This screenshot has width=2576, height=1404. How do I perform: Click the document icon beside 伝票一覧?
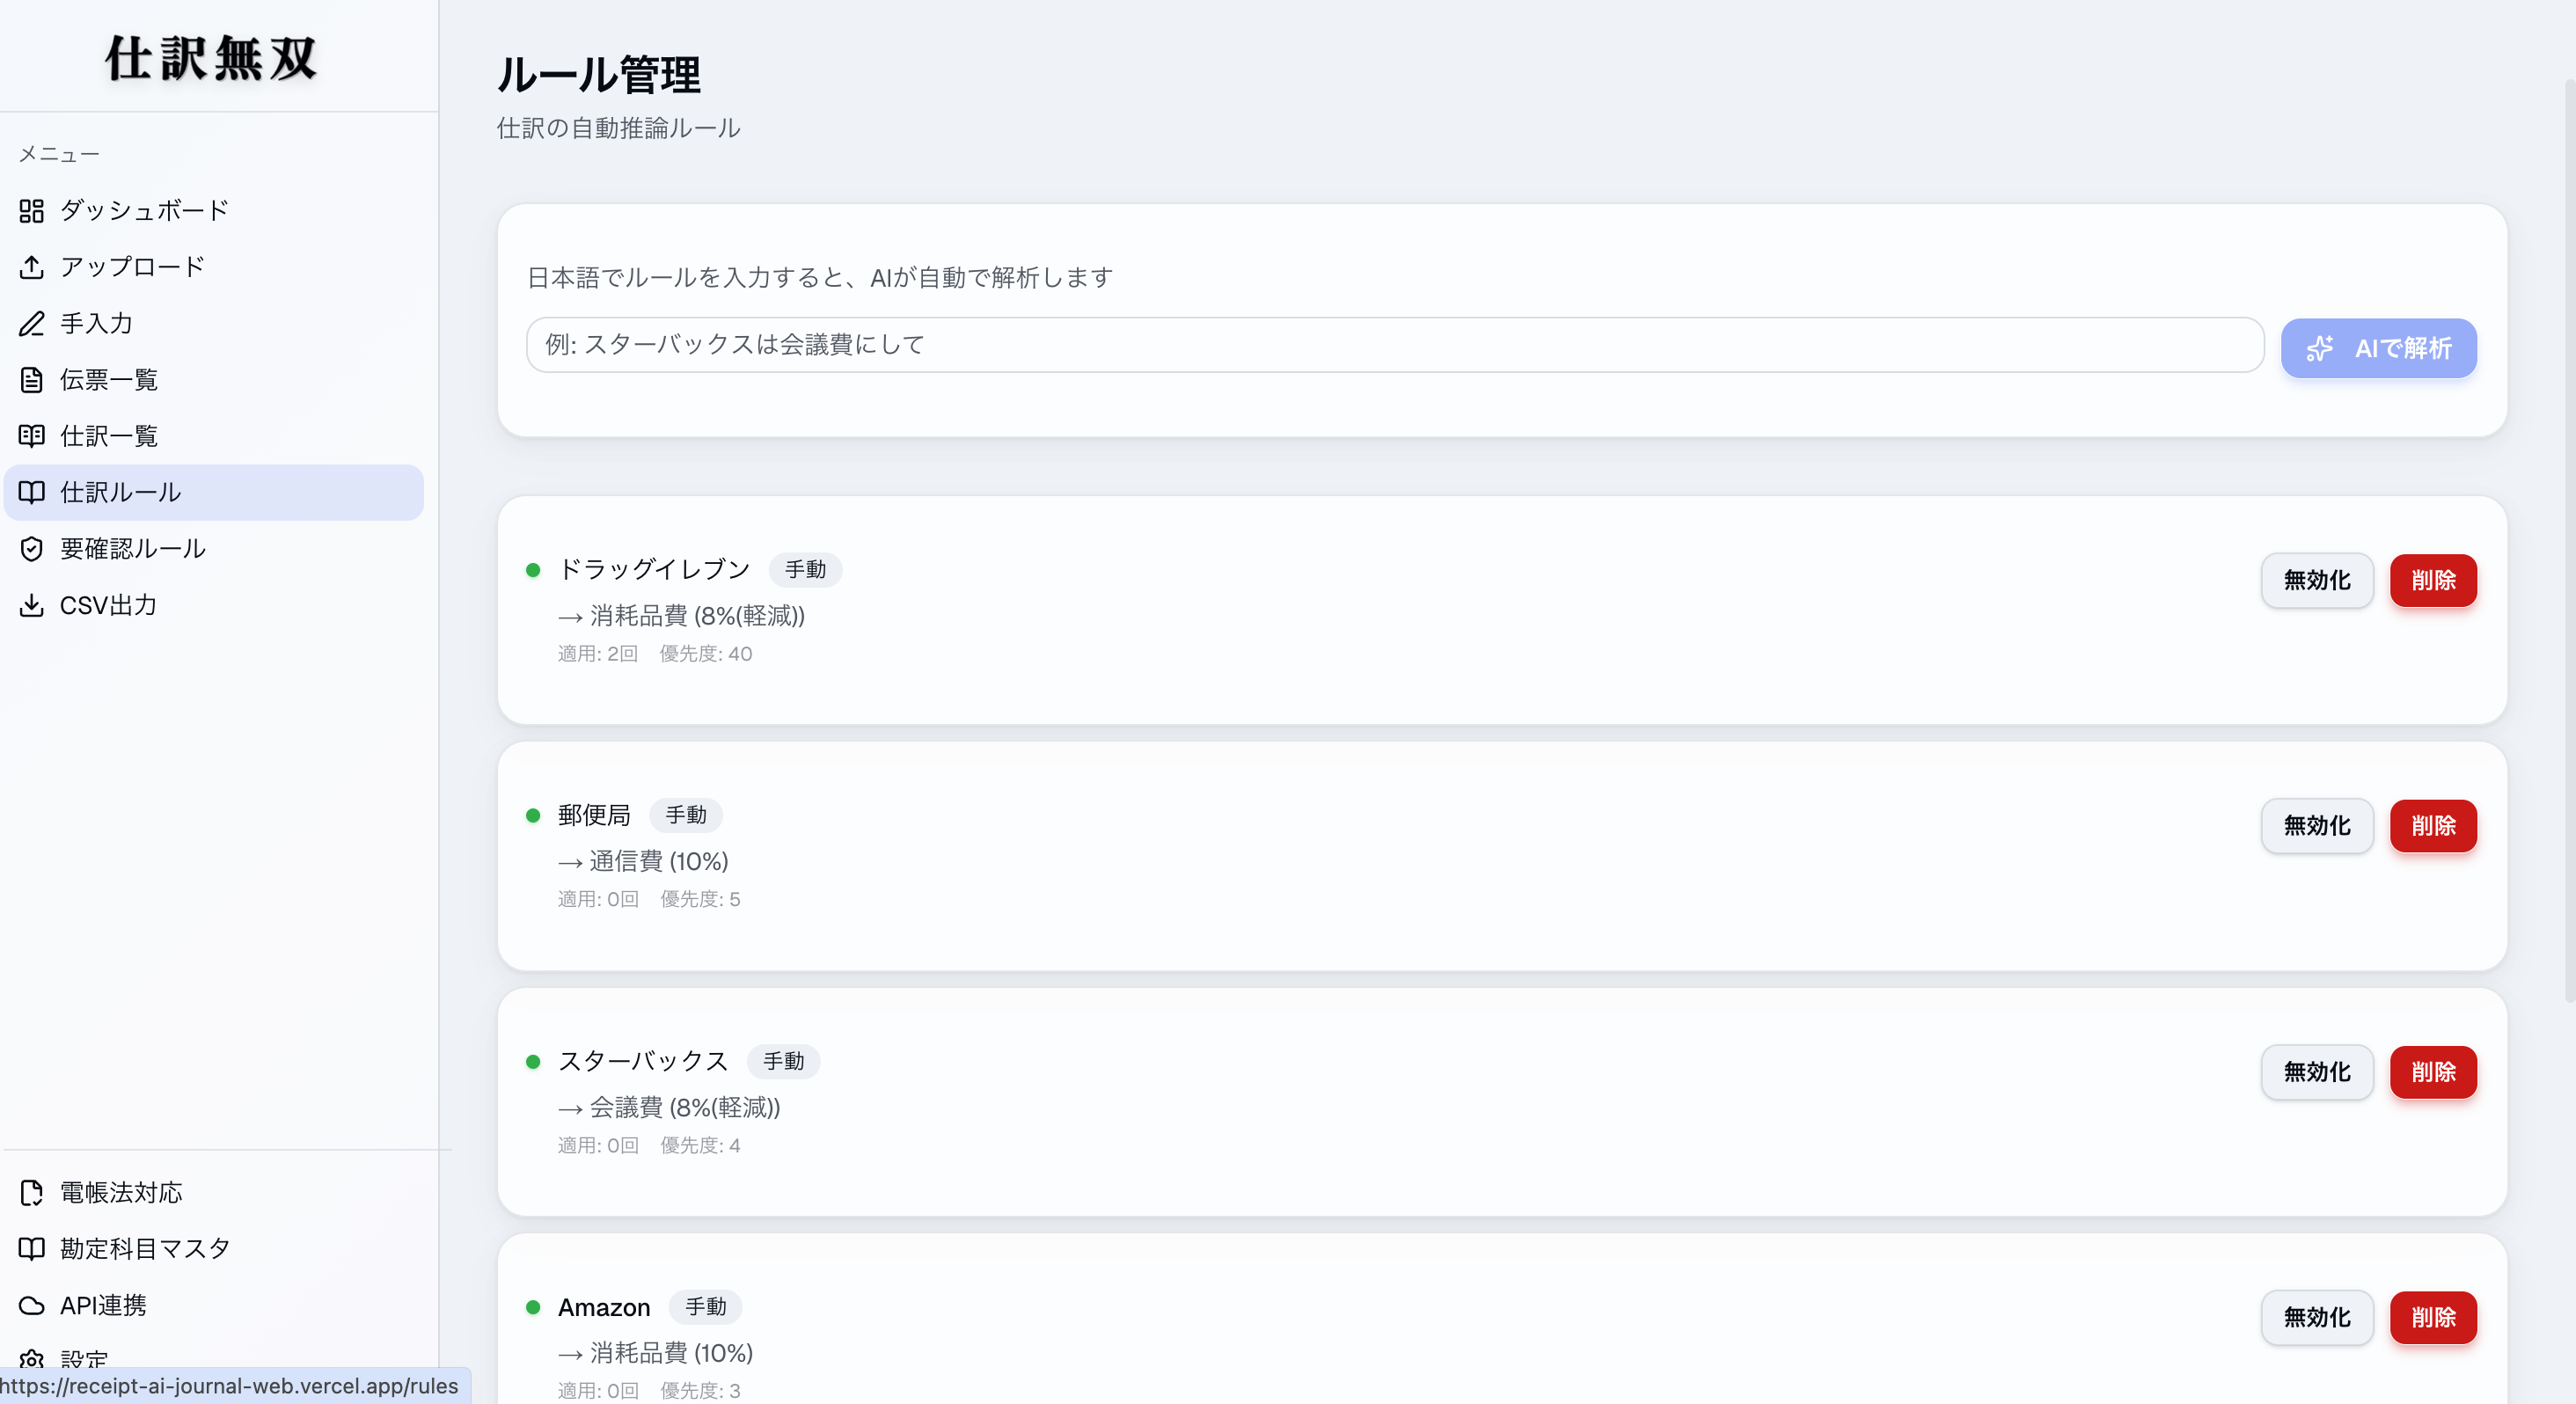coord(31,380)
